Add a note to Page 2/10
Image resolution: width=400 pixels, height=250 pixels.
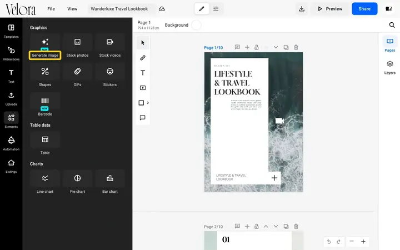pyautogui.click(x=237, y=226)
